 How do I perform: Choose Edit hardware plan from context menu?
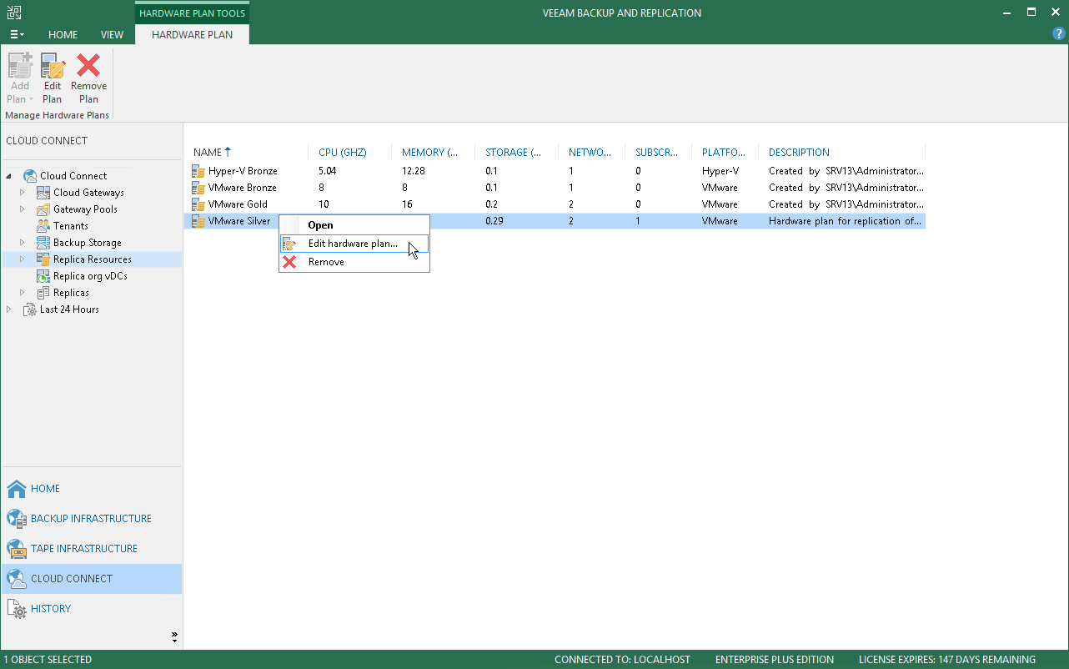coord(354,244)
